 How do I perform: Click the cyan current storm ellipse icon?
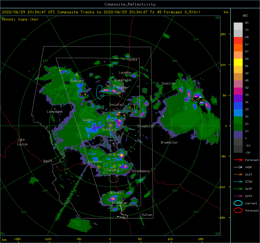click(x=238, y=203)
